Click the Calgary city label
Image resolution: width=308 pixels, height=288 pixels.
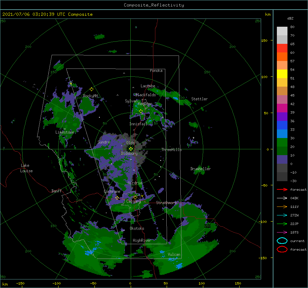point(133,201)
